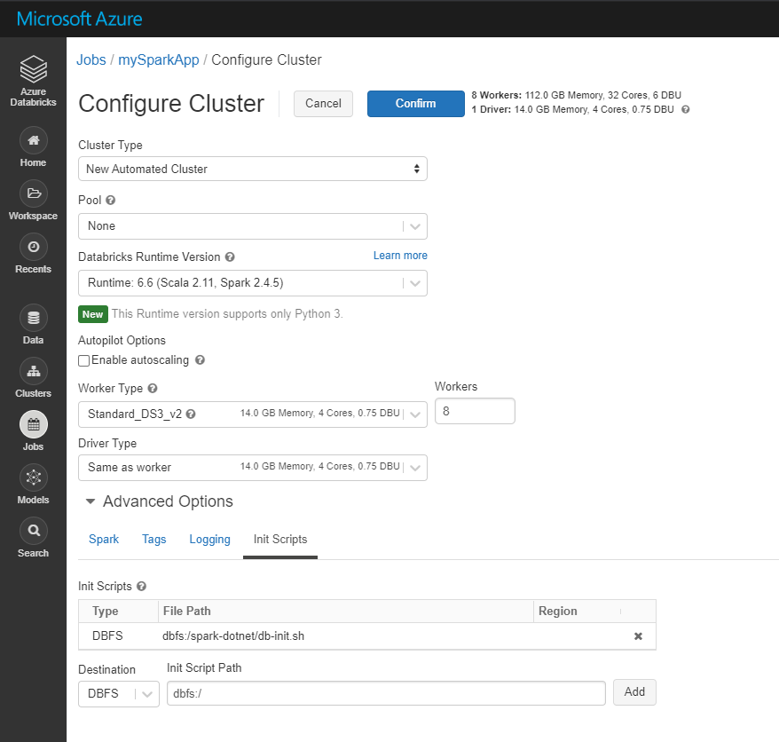Click the green New badge
The height and width of the screenshot is (742, 779).
point(93,314)
